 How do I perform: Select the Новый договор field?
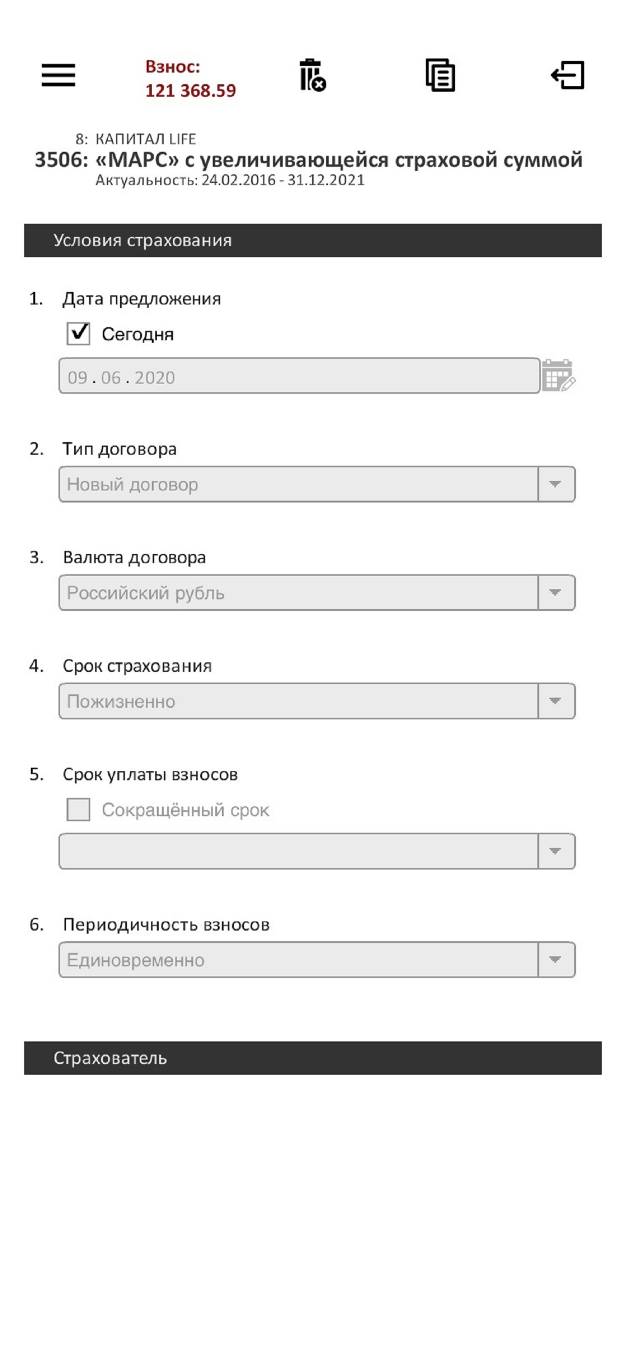click(298, 484)
